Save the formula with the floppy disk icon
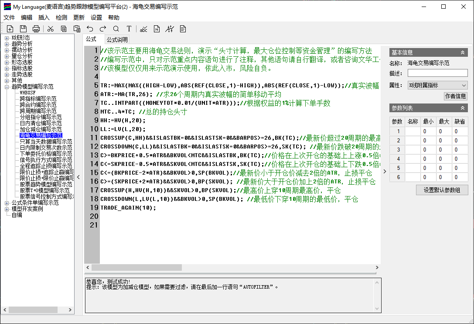This screenshot has height=324, width=474. tap(23, 29)
